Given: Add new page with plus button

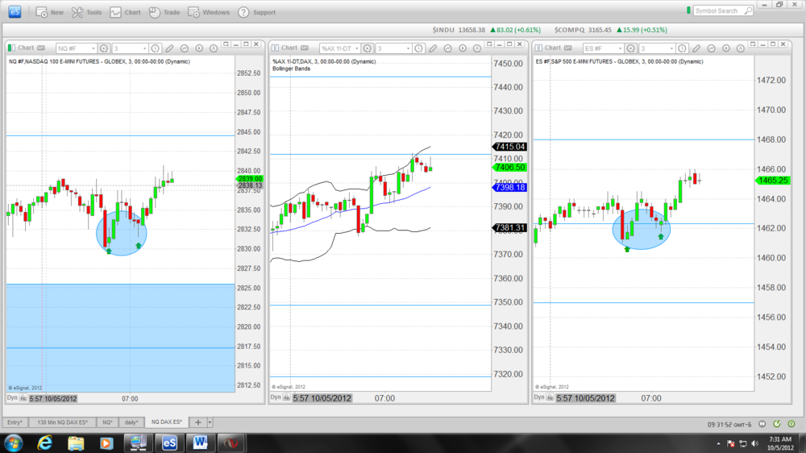Looking at the screenshot, I should (x=198, y=422).
